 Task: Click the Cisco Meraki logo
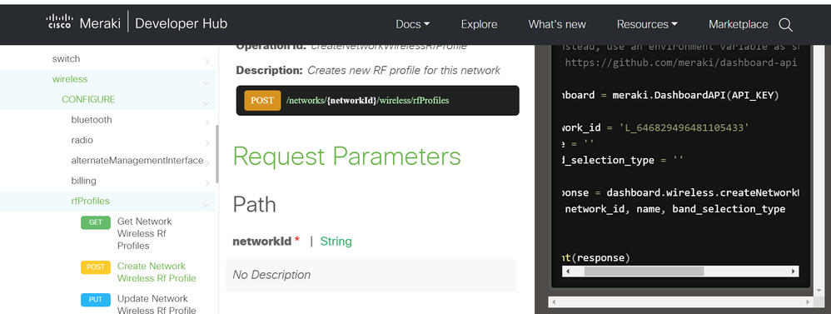[83, 23]
